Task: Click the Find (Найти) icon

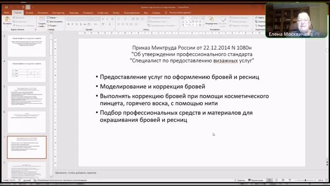Action: point(256,18)
